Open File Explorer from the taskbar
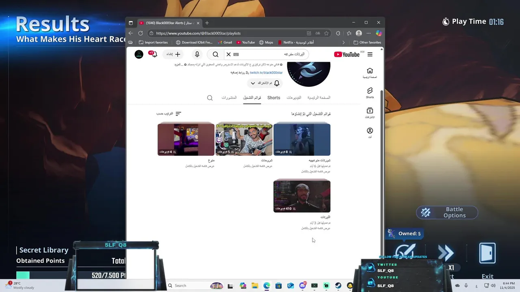Screen dimensions: 520x292 pos(255,286)
